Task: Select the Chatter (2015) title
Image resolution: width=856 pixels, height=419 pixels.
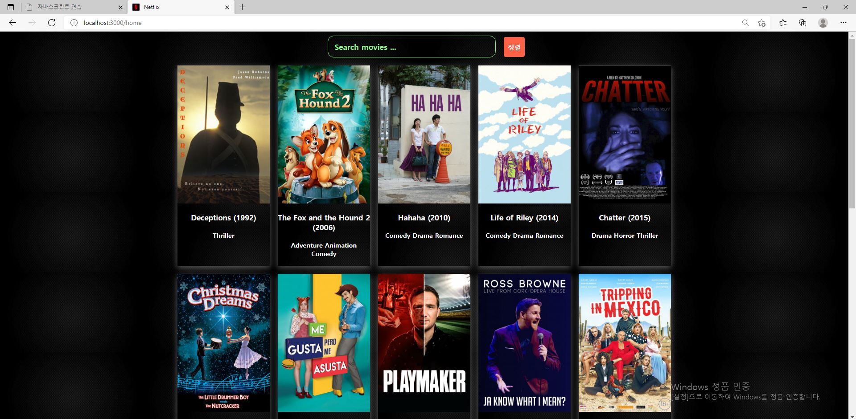Action: point(625,218)
